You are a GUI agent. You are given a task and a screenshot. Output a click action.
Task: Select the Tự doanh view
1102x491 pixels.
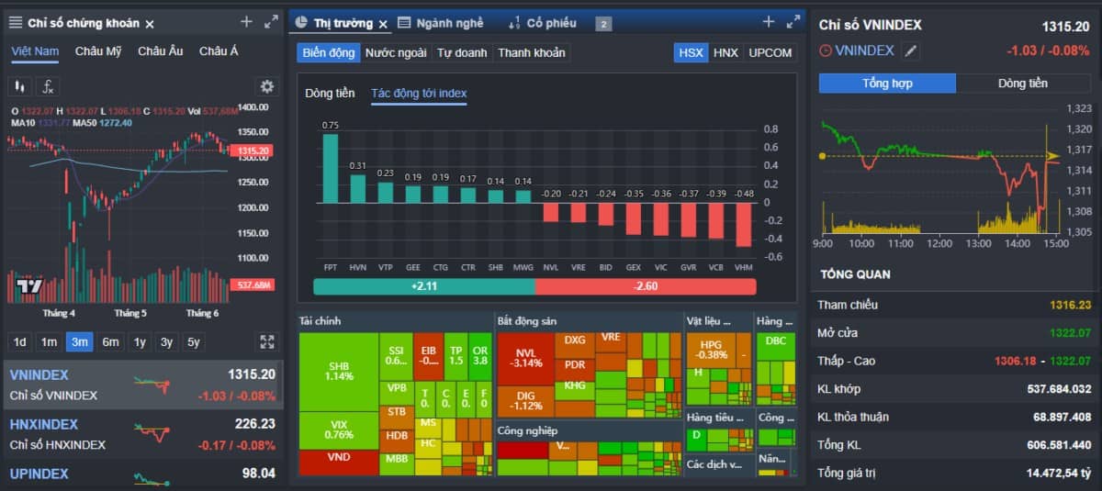(462, 52)
